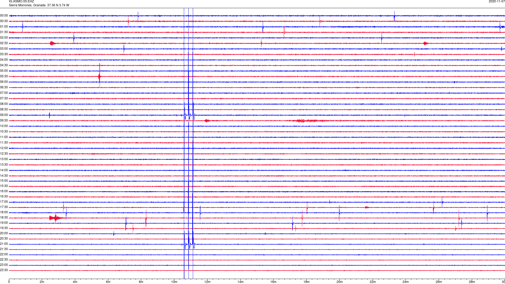This screenshot has height=284, width=505.
Task: Select the 05:30 trace time label
Action: (x=4, y=77)
